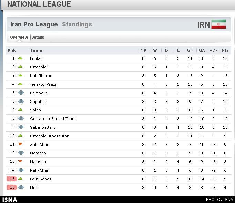235x203 pixels.
Task: Click the Iran flag icon
Action: tap(218, 24)
